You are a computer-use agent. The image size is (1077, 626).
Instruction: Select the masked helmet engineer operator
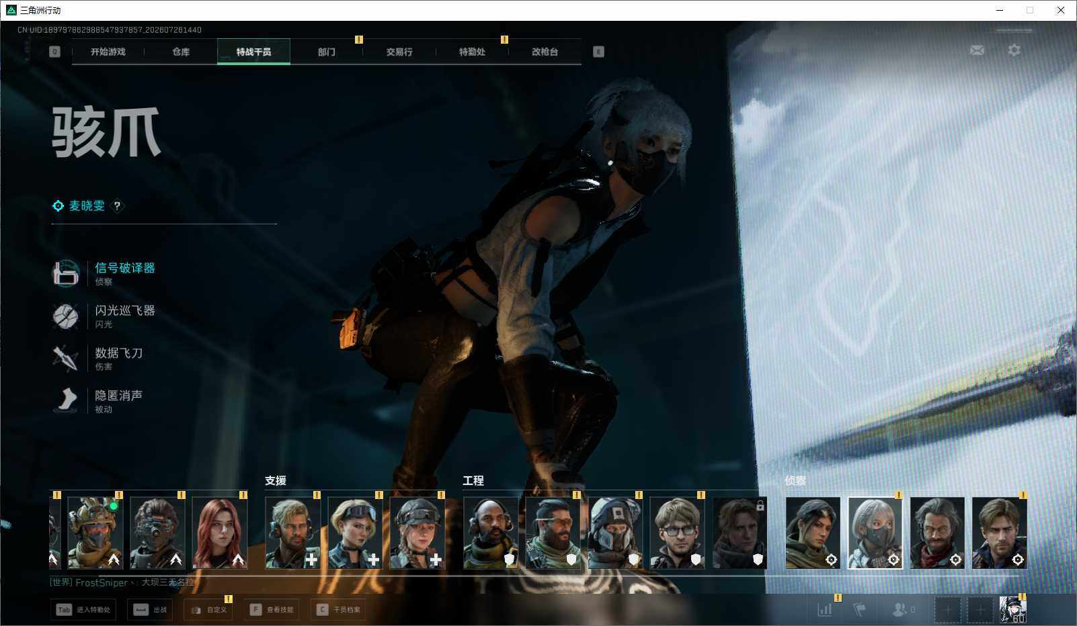(x=615, y=533)
